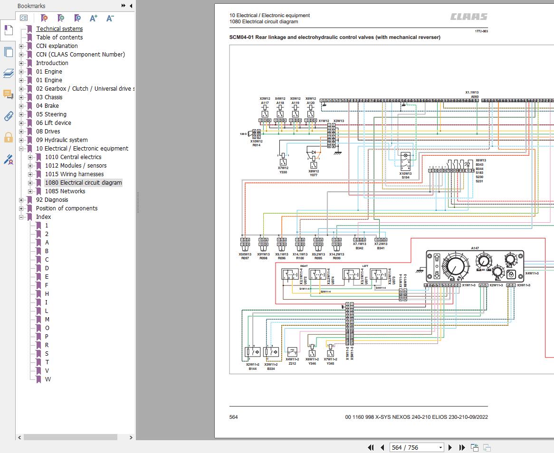Go to the last page
554x453 pixels.
coord(462,447)
